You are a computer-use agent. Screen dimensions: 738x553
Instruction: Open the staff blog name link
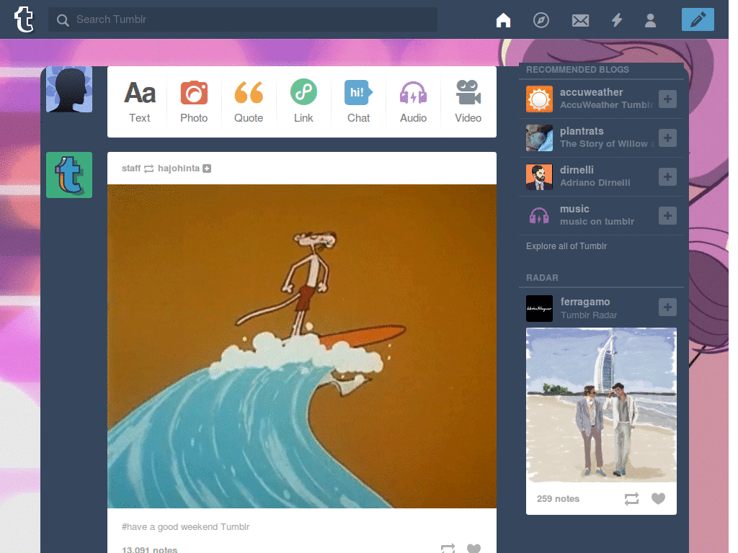[131, 168]
